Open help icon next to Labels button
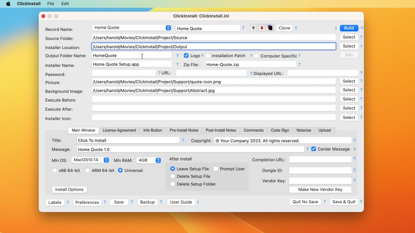The height and width of the screenshot is (233, 415). click(68, 202)
